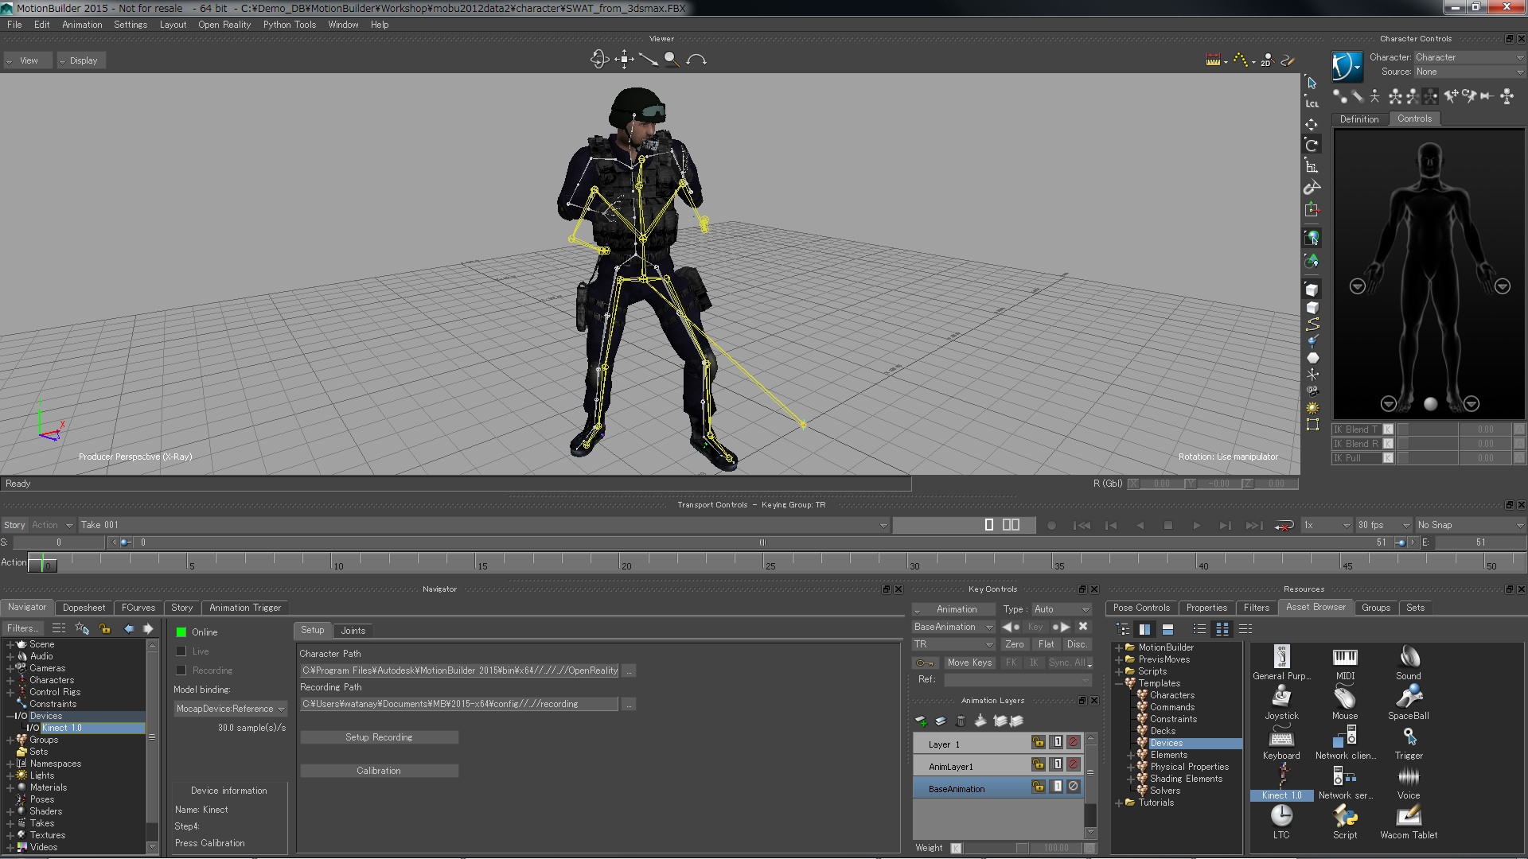Switch to the Joints tab
This screenshot has height=859, width=1528.
point(353,631)
